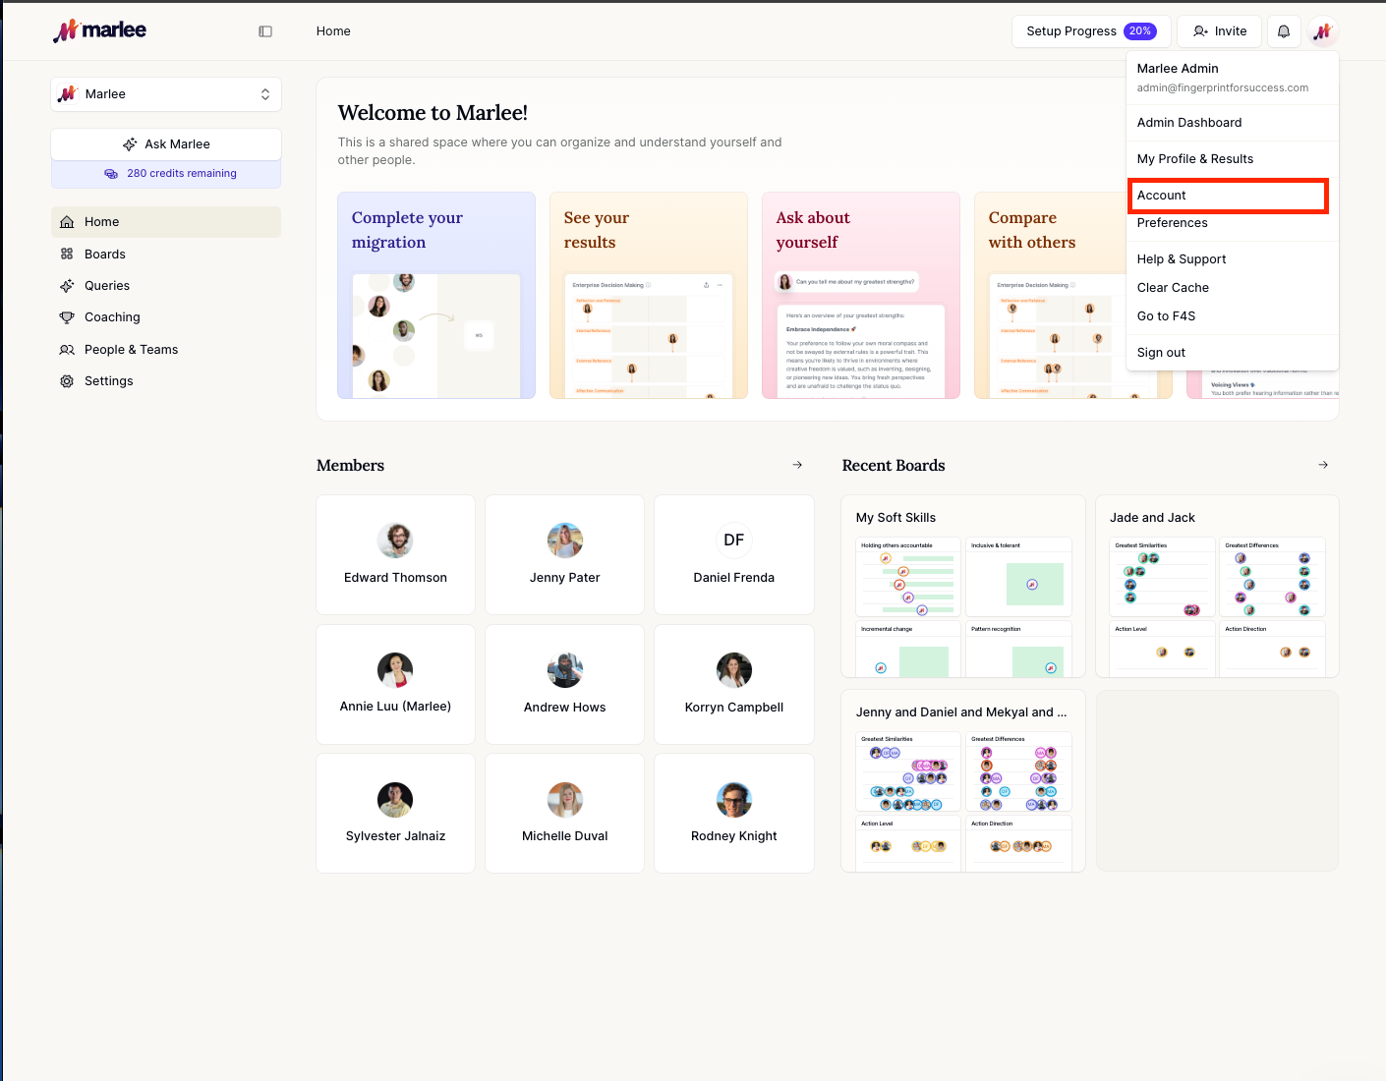The image size is (1386, 1081).
Task: Click the 20% progress badge
Action: (x=1140, y=31)
